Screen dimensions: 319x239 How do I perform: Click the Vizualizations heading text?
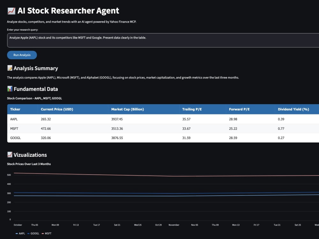pos(30,155)
